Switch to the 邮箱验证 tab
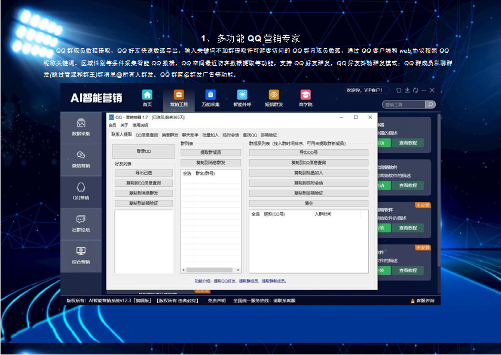Viewport: 501px width, 355px height. click(x=268, y=135)
